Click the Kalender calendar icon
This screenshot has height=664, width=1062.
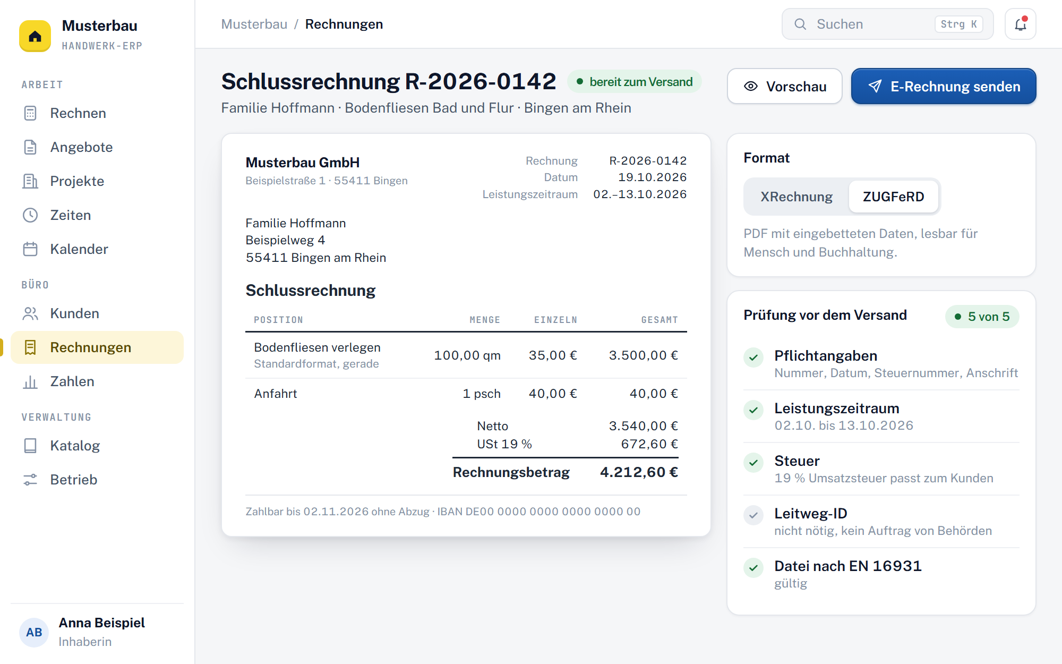click(30, 249)
